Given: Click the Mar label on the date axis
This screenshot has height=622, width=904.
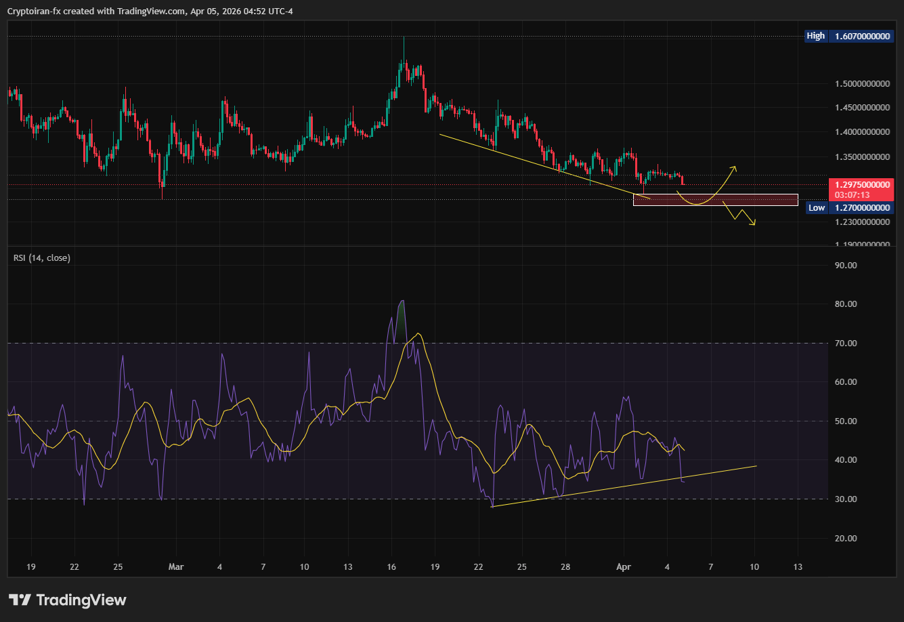Looking at the screenshot, I should click(175, 566).
